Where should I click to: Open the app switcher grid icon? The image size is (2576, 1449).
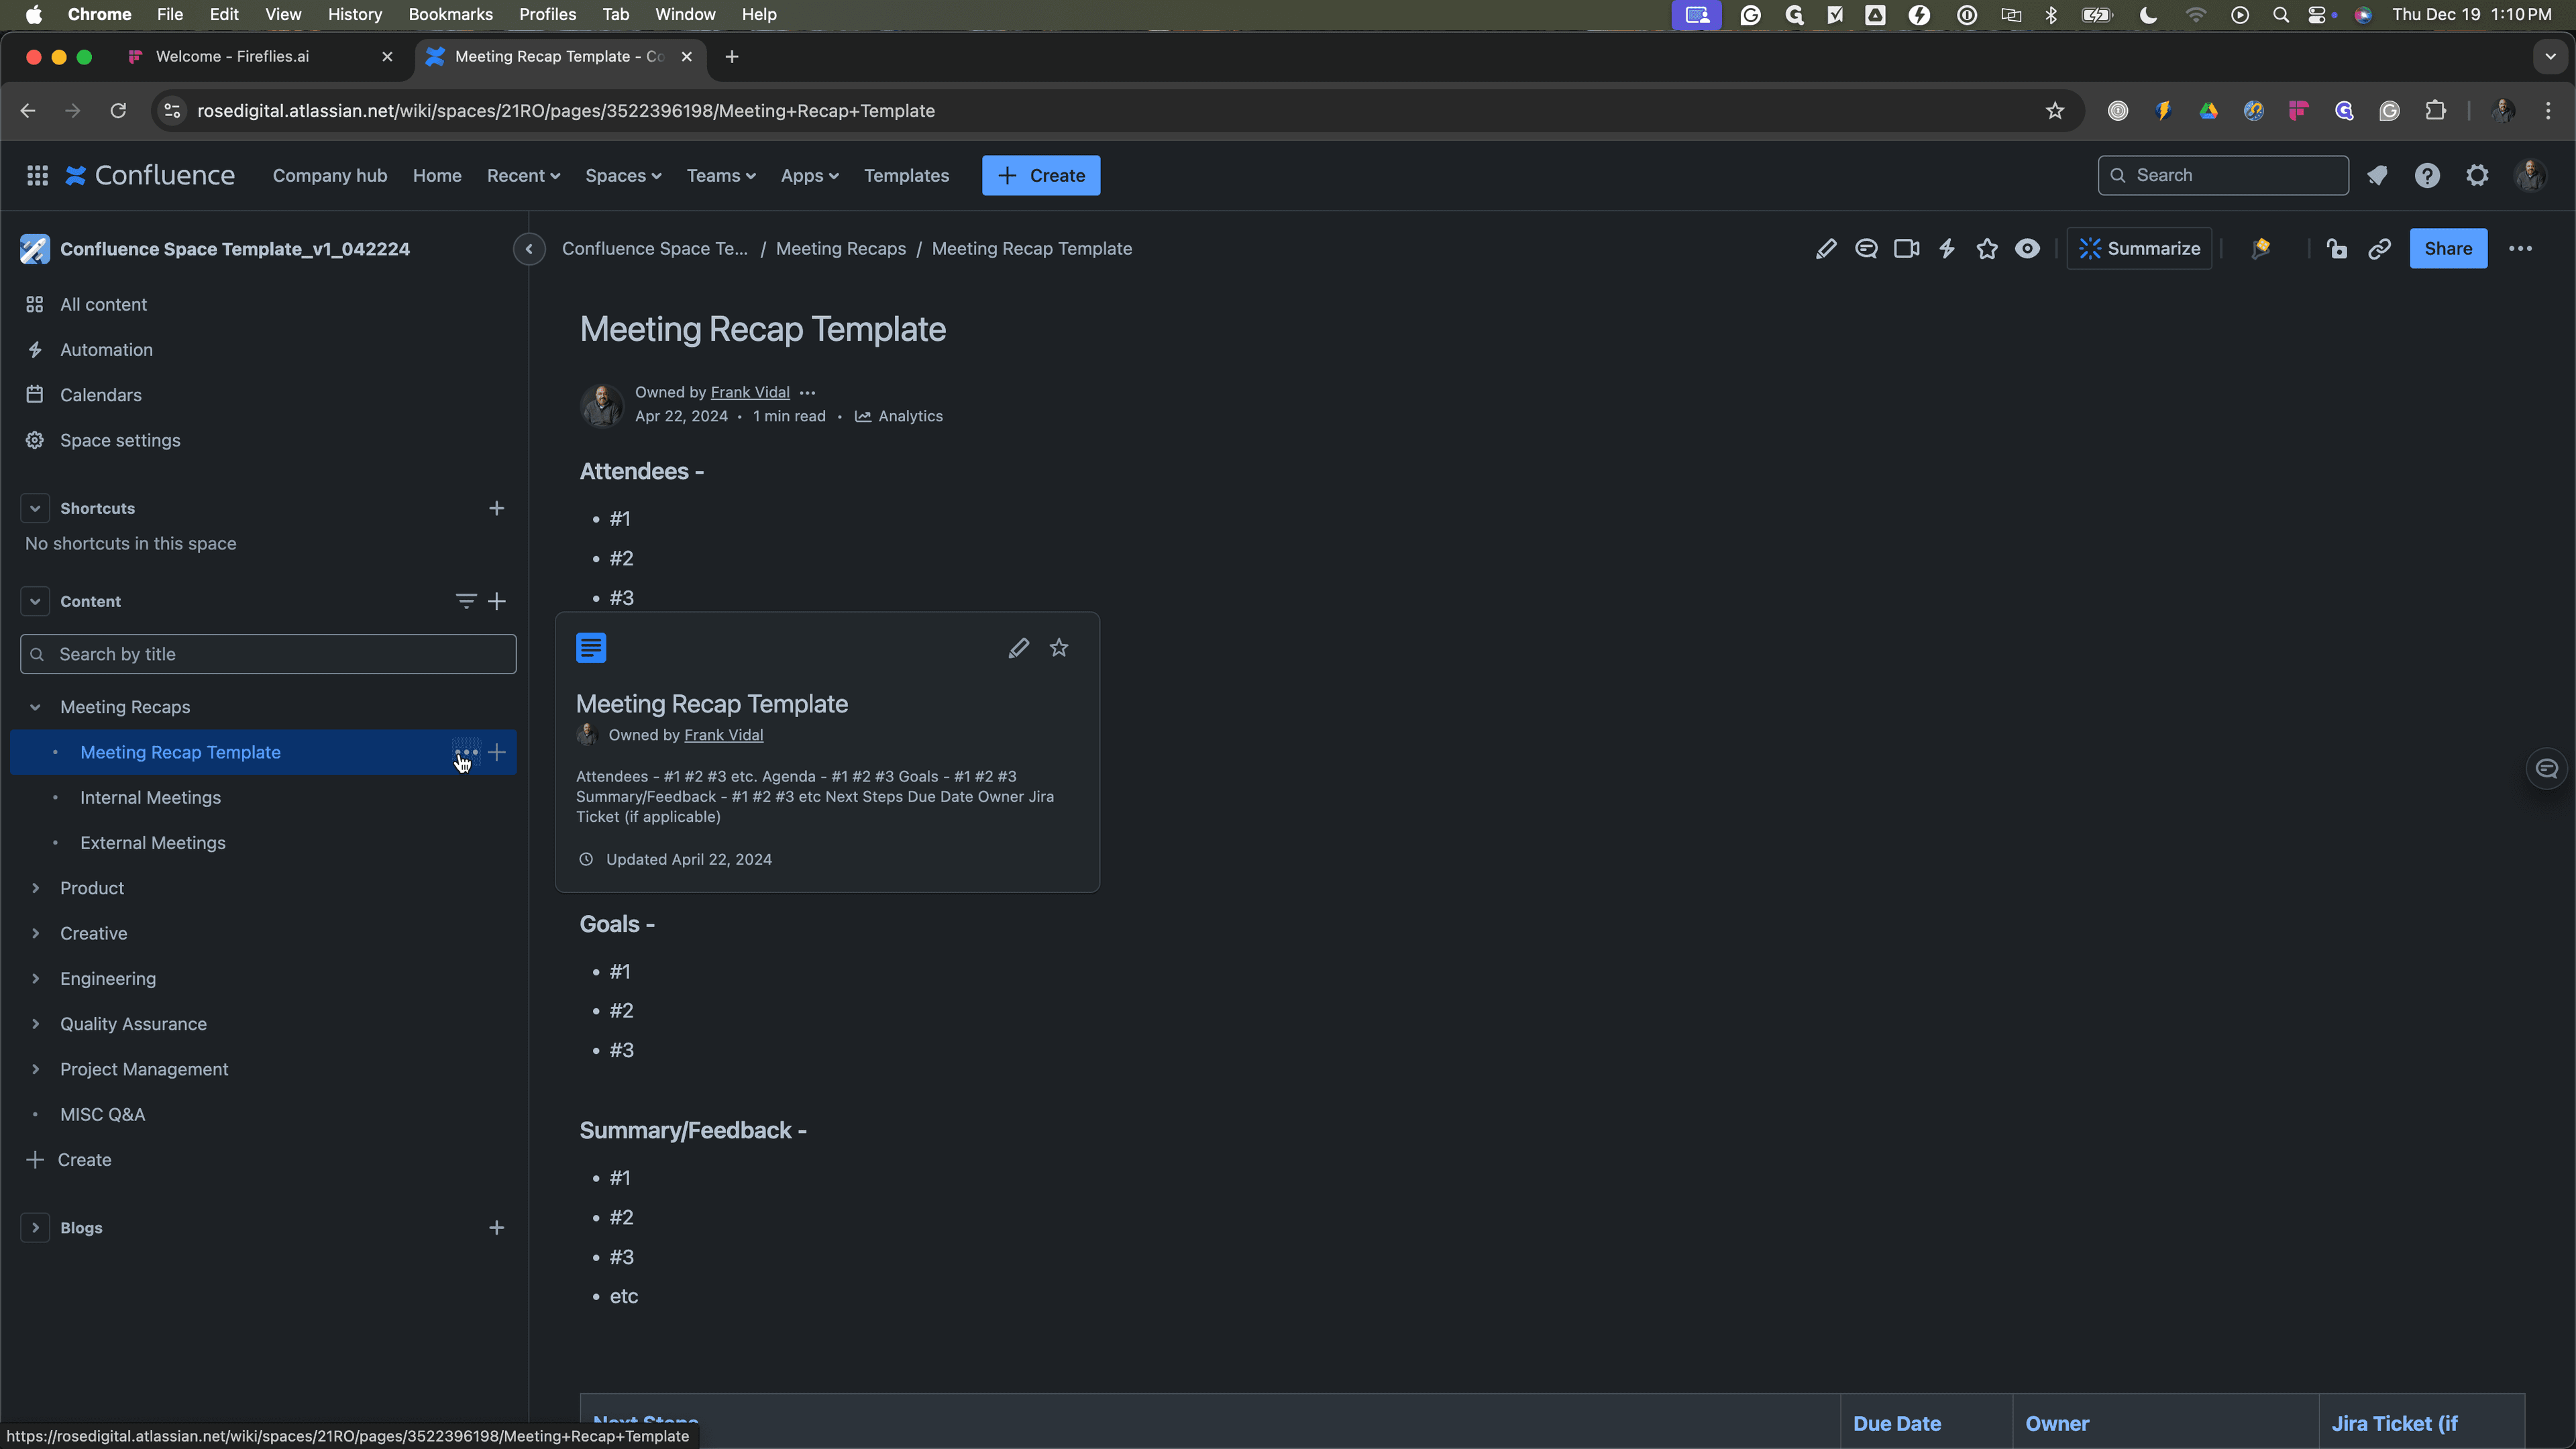37,176
